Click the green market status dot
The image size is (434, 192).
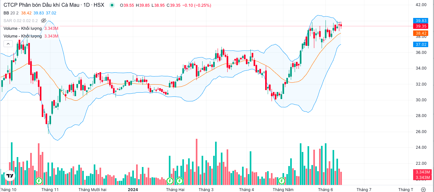(112, 5)
